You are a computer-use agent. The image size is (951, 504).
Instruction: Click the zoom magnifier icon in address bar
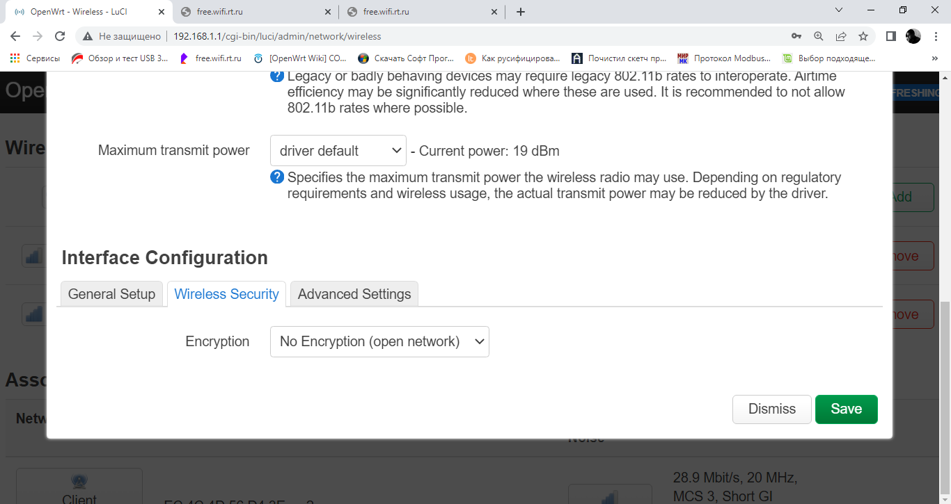click(819, 36)
